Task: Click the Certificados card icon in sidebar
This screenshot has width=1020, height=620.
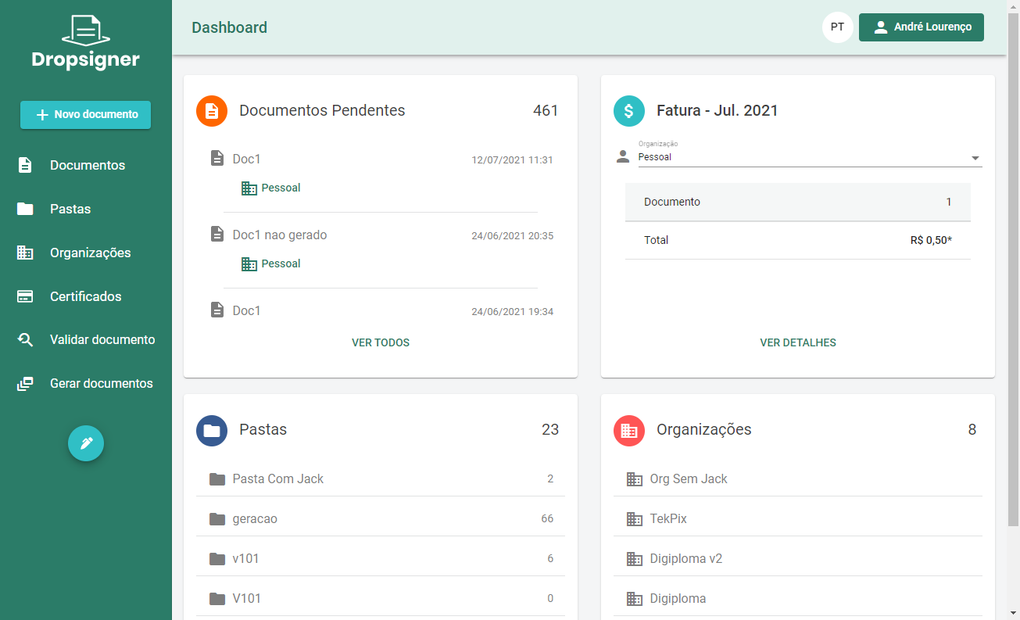Action: pos(25,296)
